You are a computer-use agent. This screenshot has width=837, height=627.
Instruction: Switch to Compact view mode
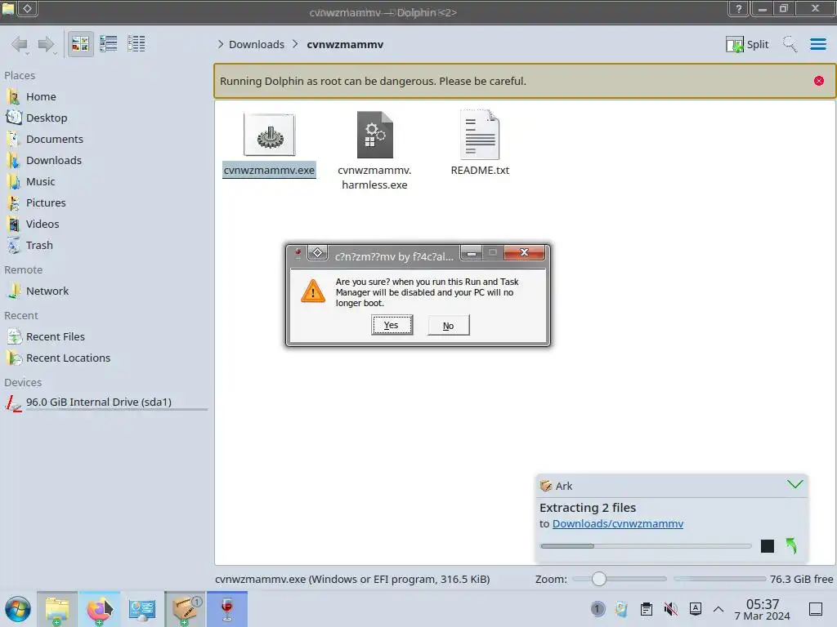pyautogui.click(x=109, y=44)
